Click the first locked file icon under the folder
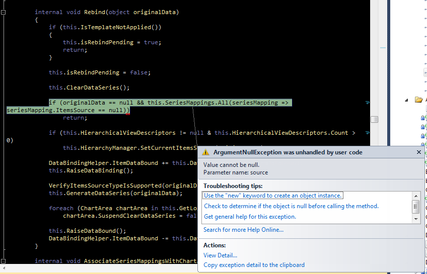Viewport: 427px width, 274px height. [423, 118]
